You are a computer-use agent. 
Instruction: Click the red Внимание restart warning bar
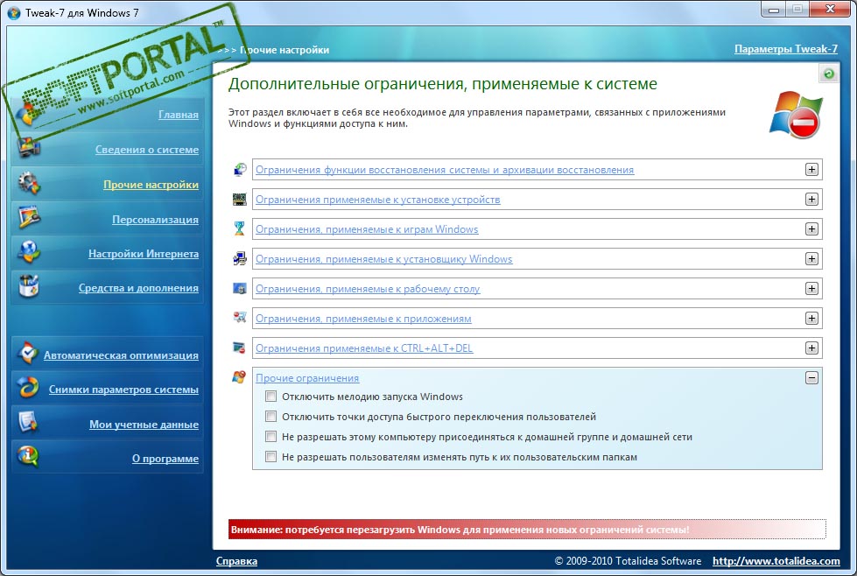[527, 529]
